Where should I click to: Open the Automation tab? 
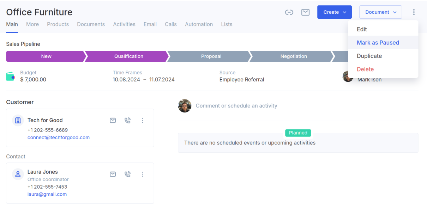(x=199, y=24)
